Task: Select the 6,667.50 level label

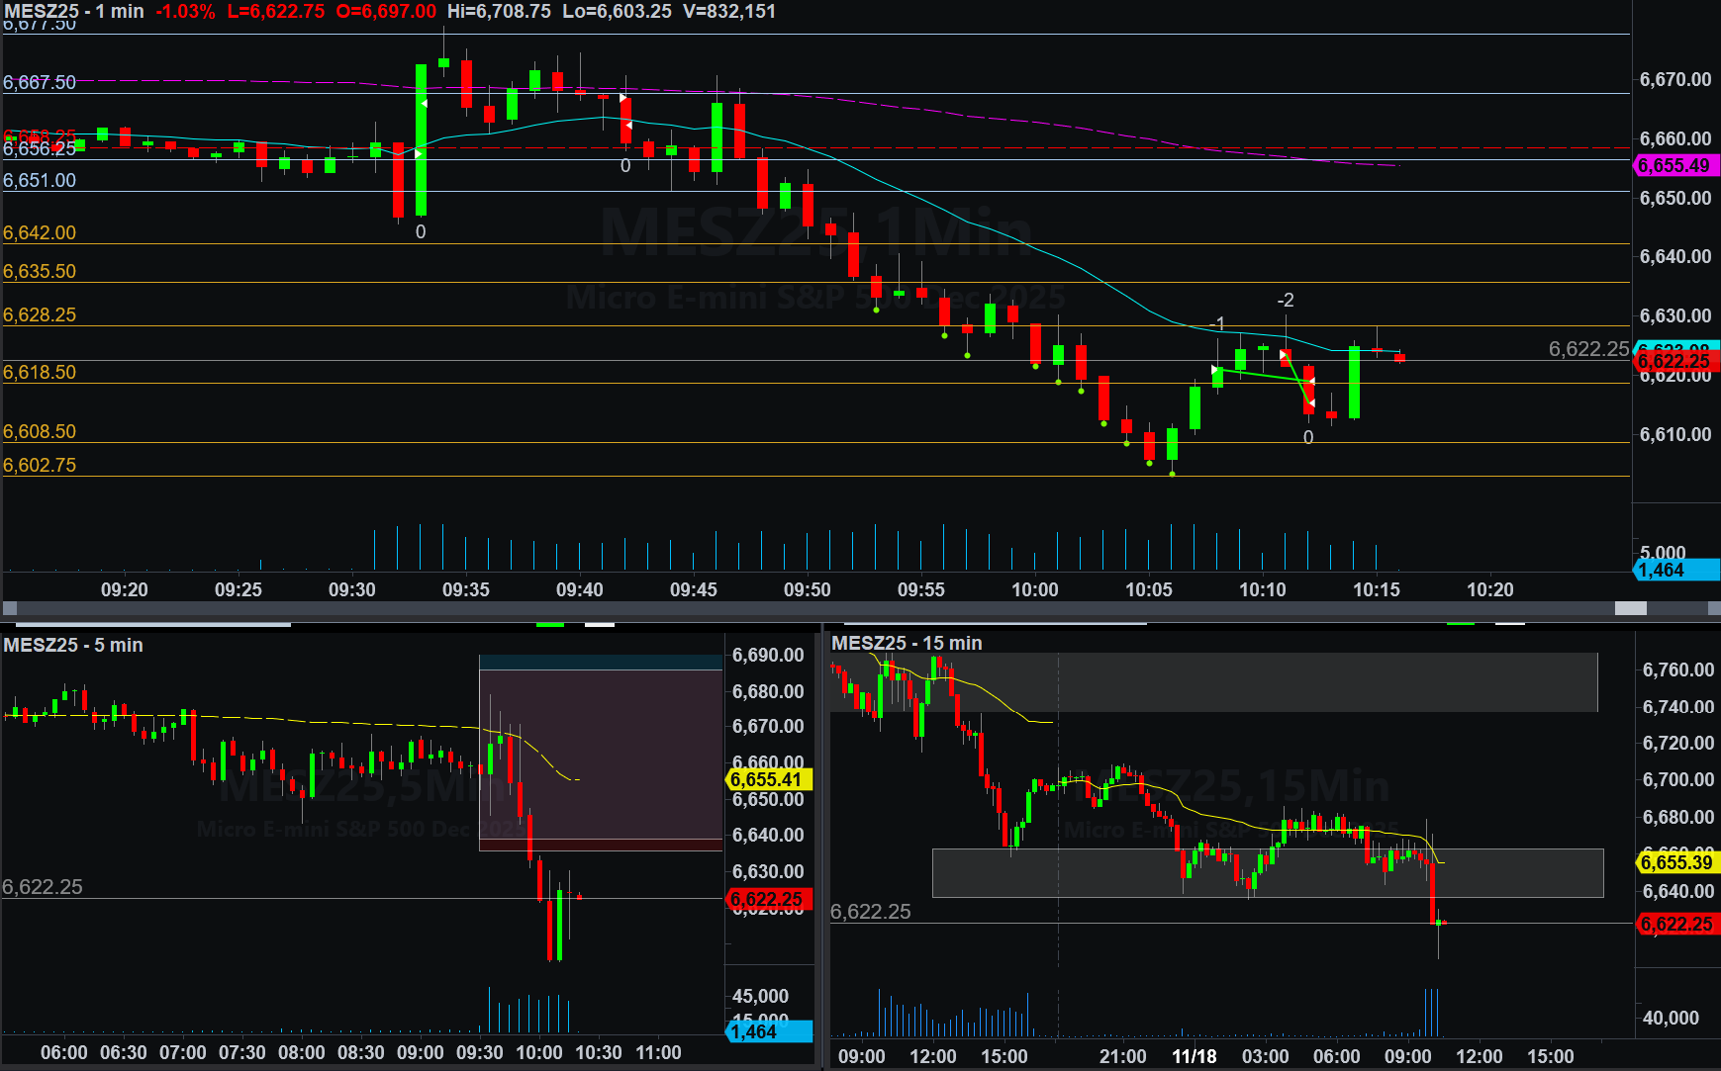Action: click(40, 82)
